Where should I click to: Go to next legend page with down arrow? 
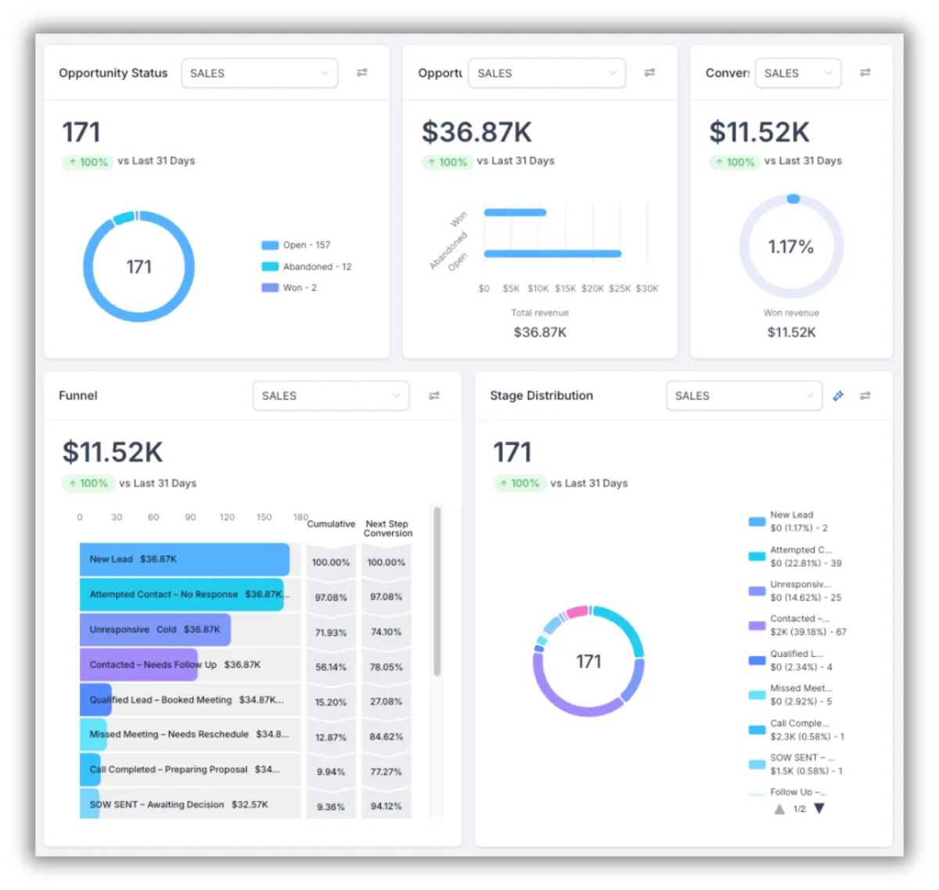point(819,809)
